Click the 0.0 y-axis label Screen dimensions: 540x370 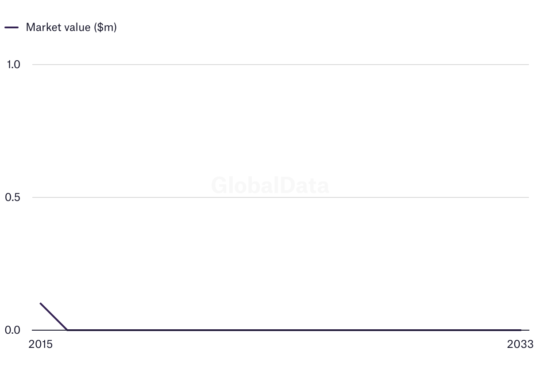13,330
